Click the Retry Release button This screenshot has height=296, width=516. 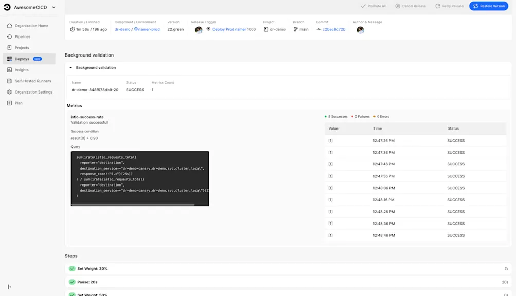(x=449, y=6)
